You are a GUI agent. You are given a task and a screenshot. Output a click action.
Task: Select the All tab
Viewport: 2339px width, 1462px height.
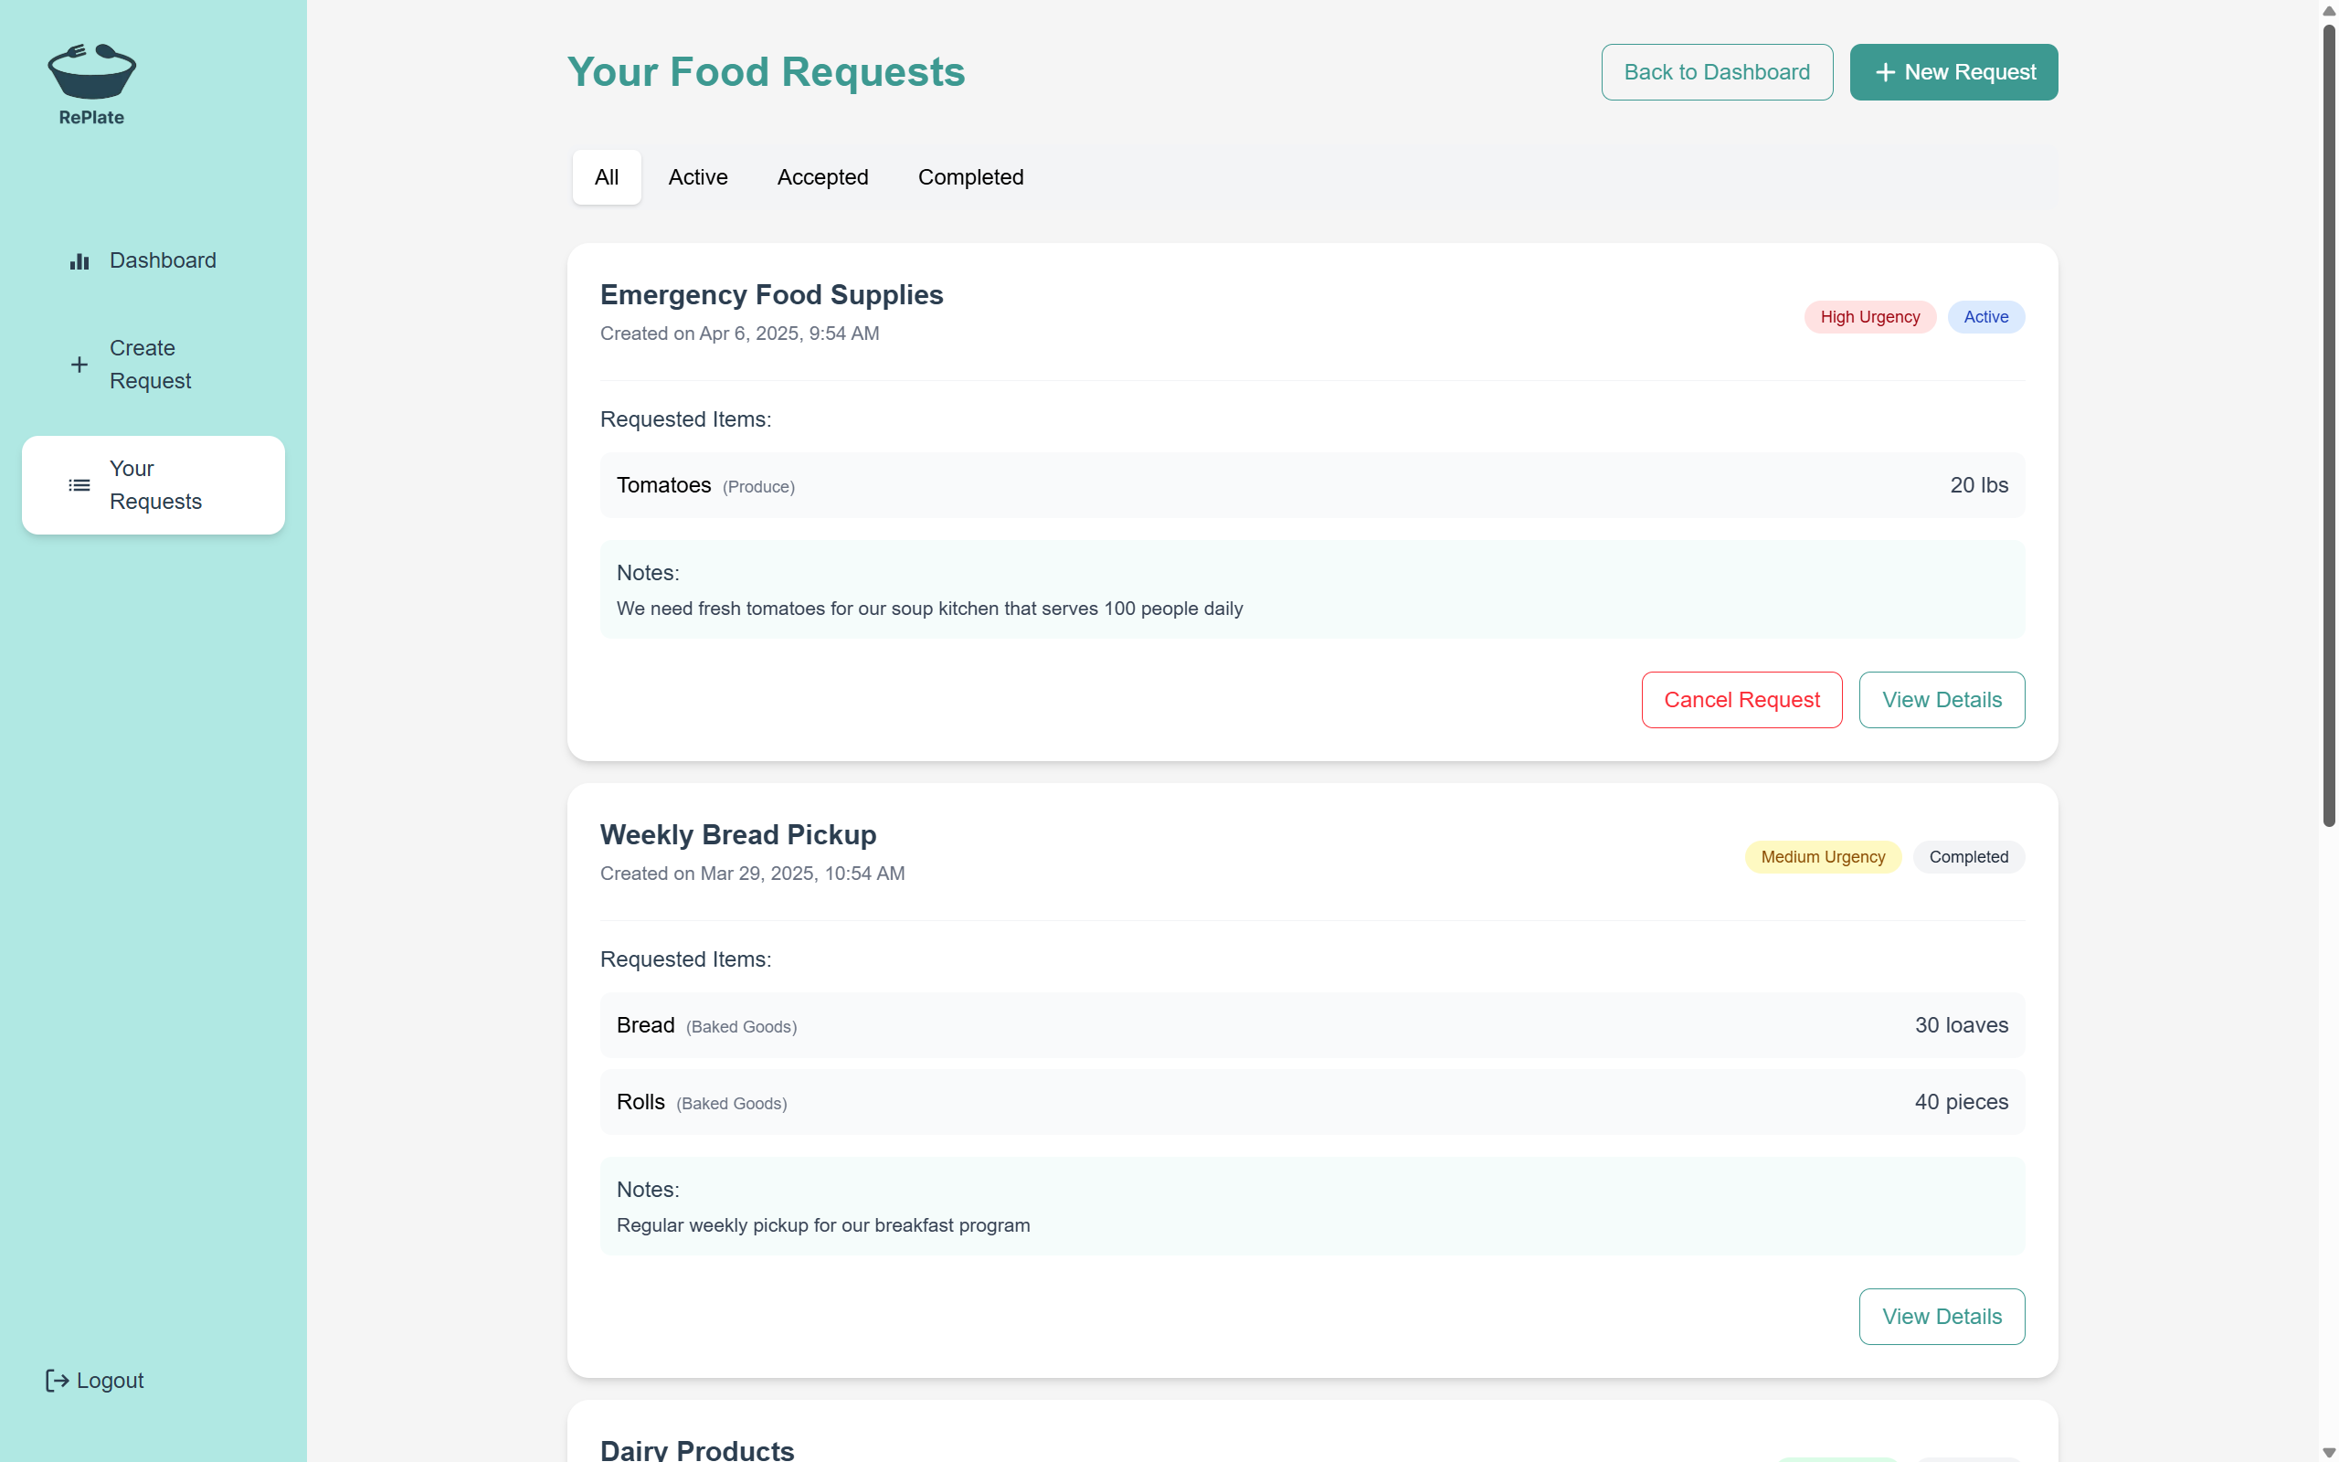[x=606, y=177]
